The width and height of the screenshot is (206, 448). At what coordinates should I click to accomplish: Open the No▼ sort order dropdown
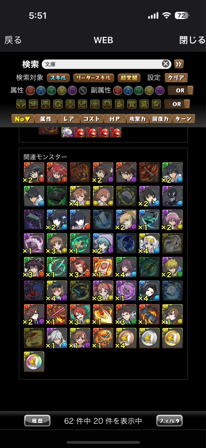click(23, 119)
